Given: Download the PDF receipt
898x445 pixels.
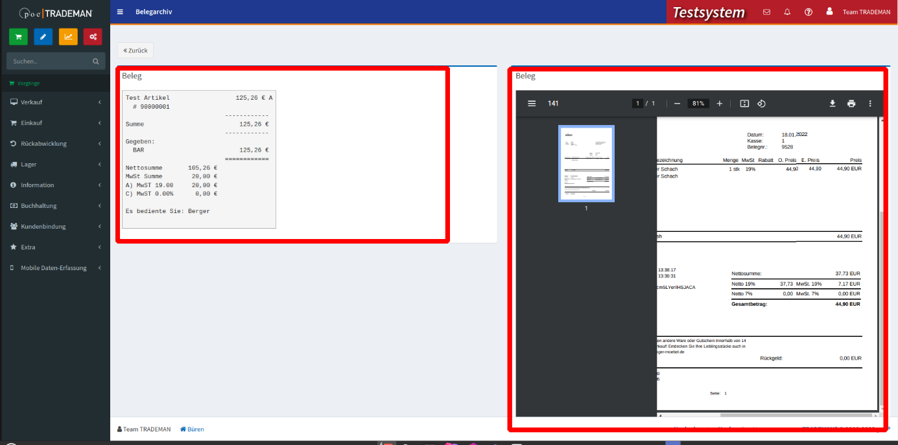Looking at the screenshot, I should click(833, 104).
